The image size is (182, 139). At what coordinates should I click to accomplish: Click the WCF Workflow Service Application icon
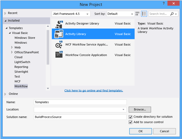(x=59, y=44)
